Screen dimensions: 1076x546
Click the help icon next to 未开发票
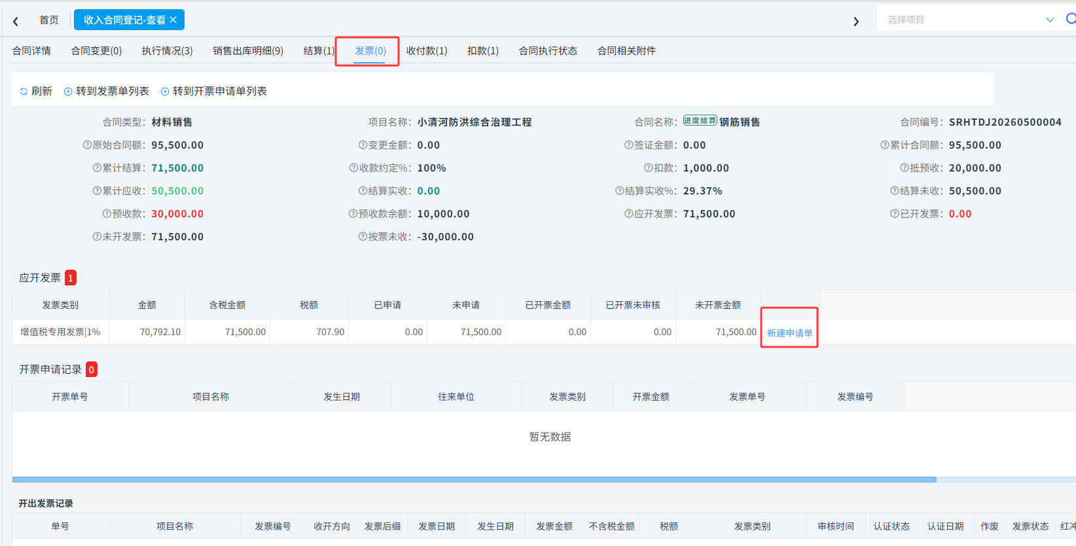pos(97,236)
